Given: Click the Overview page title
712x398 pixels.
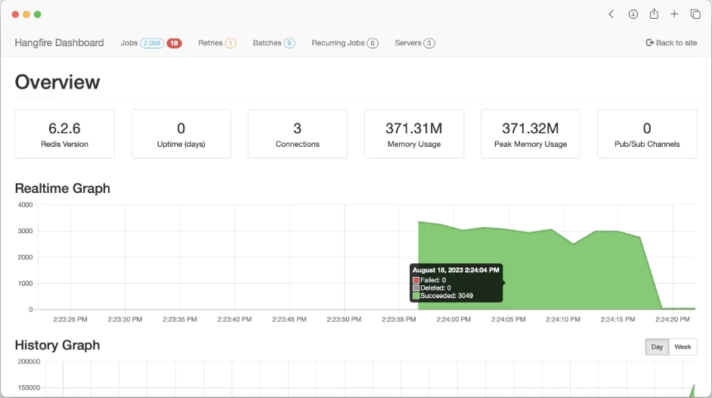Looking at the screenshot, I should point(57,82).
